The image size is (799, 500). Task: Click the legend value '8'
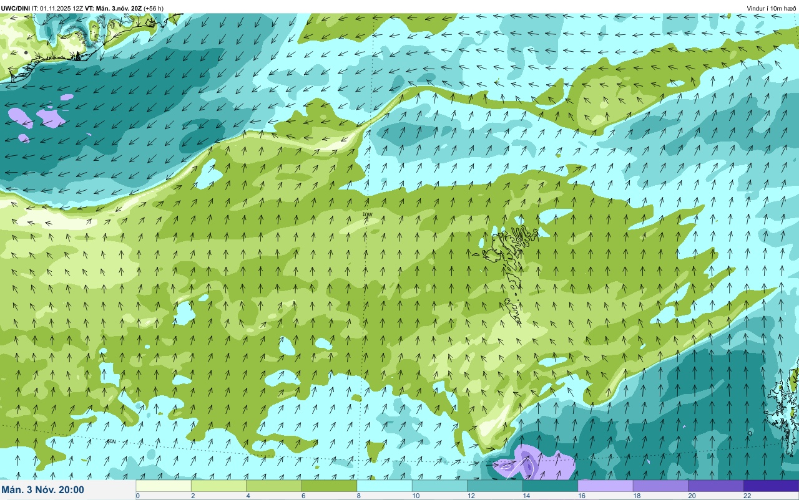(x=358, y=496)
